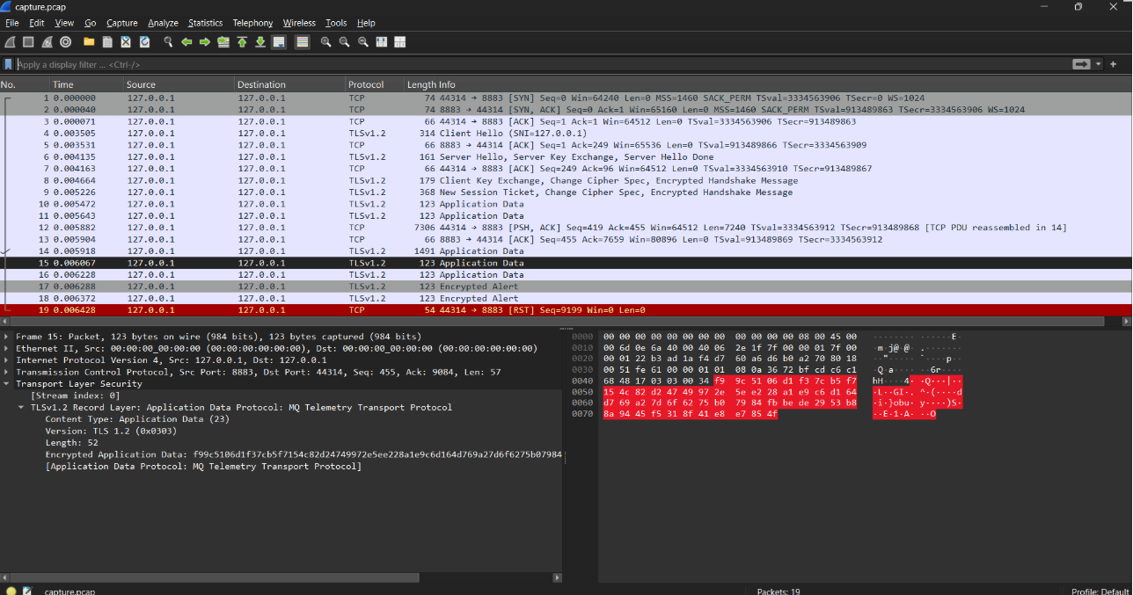1133x595 pixels.
Task: Expand the Frame 15 details row
Action: click(7, 337)
